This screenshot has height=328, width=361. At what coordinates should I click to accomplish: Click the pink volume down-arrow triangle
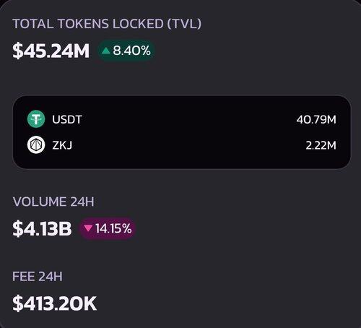click(88, 228)
